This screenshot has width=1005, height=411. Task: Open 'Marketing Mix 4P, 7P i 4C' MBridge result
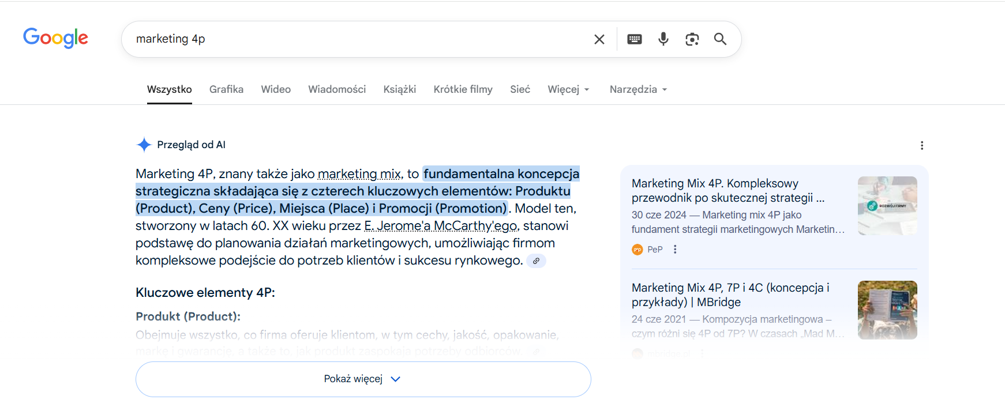pyautogui.click(x=730, y=295)
